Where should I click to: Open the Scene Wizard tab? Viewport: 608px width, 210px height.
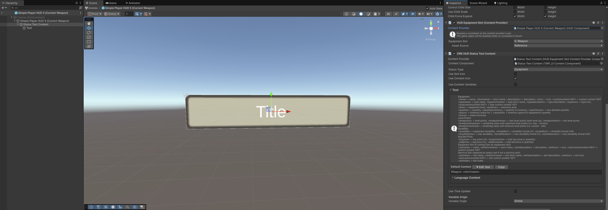tap(478, 3)
